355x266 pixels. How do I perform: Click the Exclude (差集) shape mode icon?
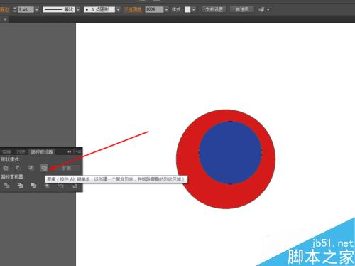44,168
